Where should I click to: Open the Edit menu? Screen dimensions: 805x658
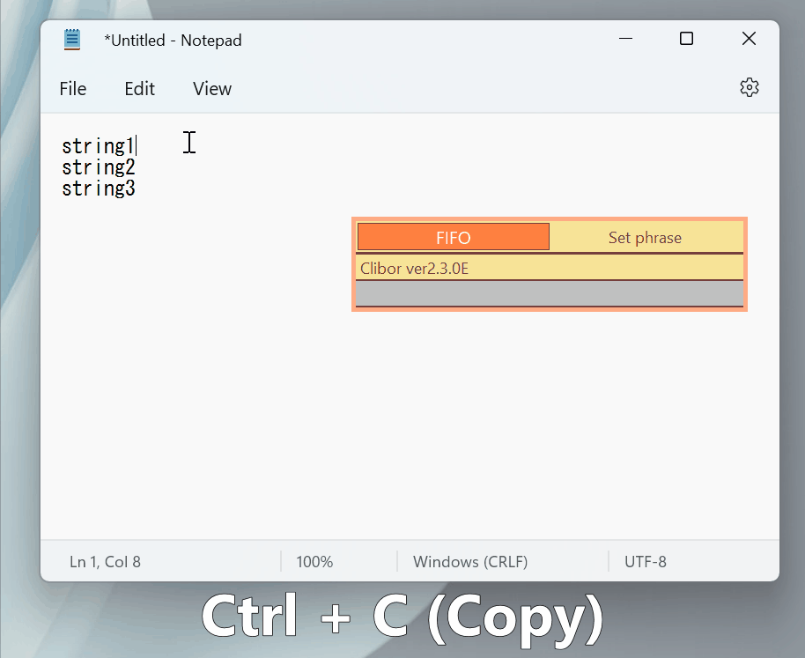pyautogui.click(x=140, y=89)
